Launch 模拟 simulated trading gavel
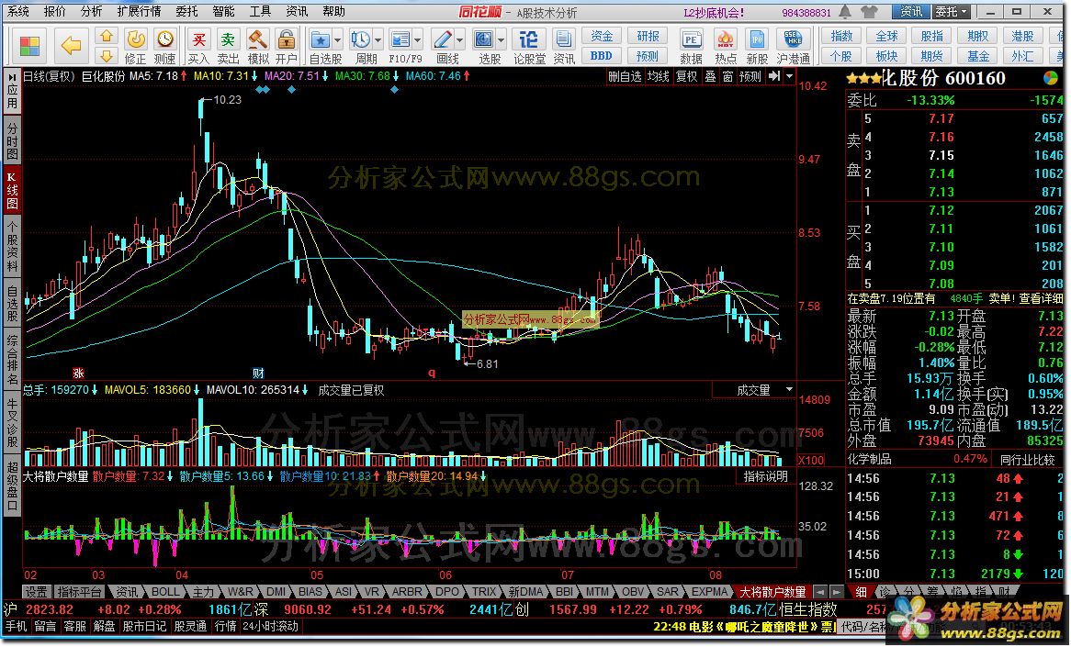The image size is (1071, 647). click(257, 47)
